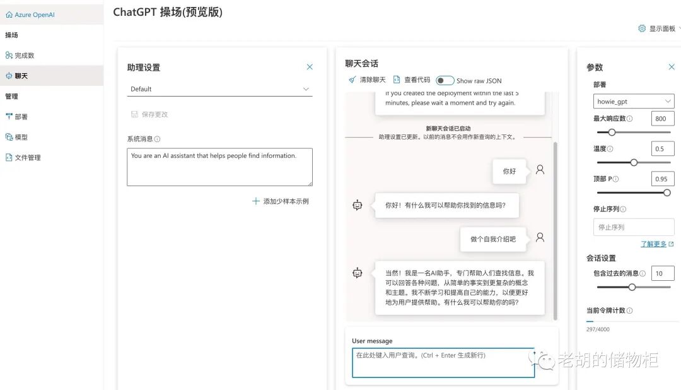Click the 完成数 sidebar icon
The width and height of the screenshot is (681, 390).
tap(9, 55)
